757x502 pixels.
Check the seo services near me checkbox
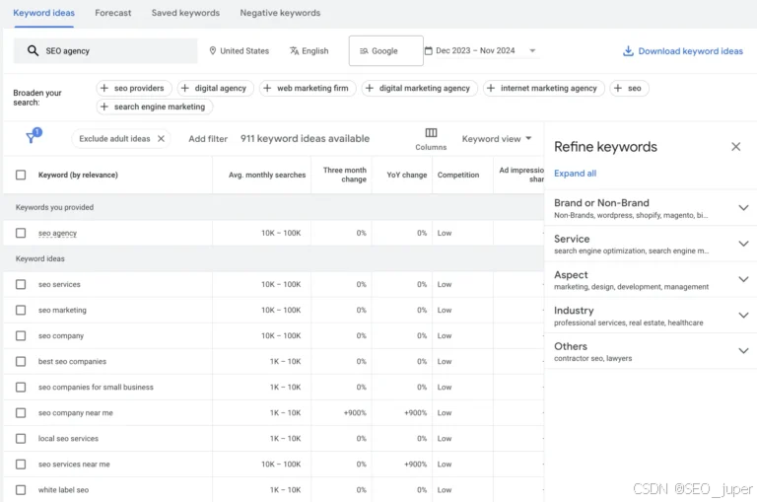pyautogui.click(x=21, y=464)
